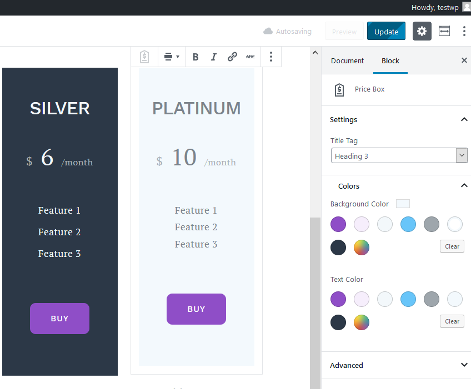Open block more options menu
Screen dimensions: 471x389
click(x=271, y=57)
